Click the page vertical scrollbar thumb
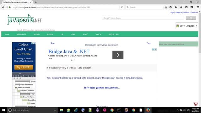201x113 pixels. (200, 33)
